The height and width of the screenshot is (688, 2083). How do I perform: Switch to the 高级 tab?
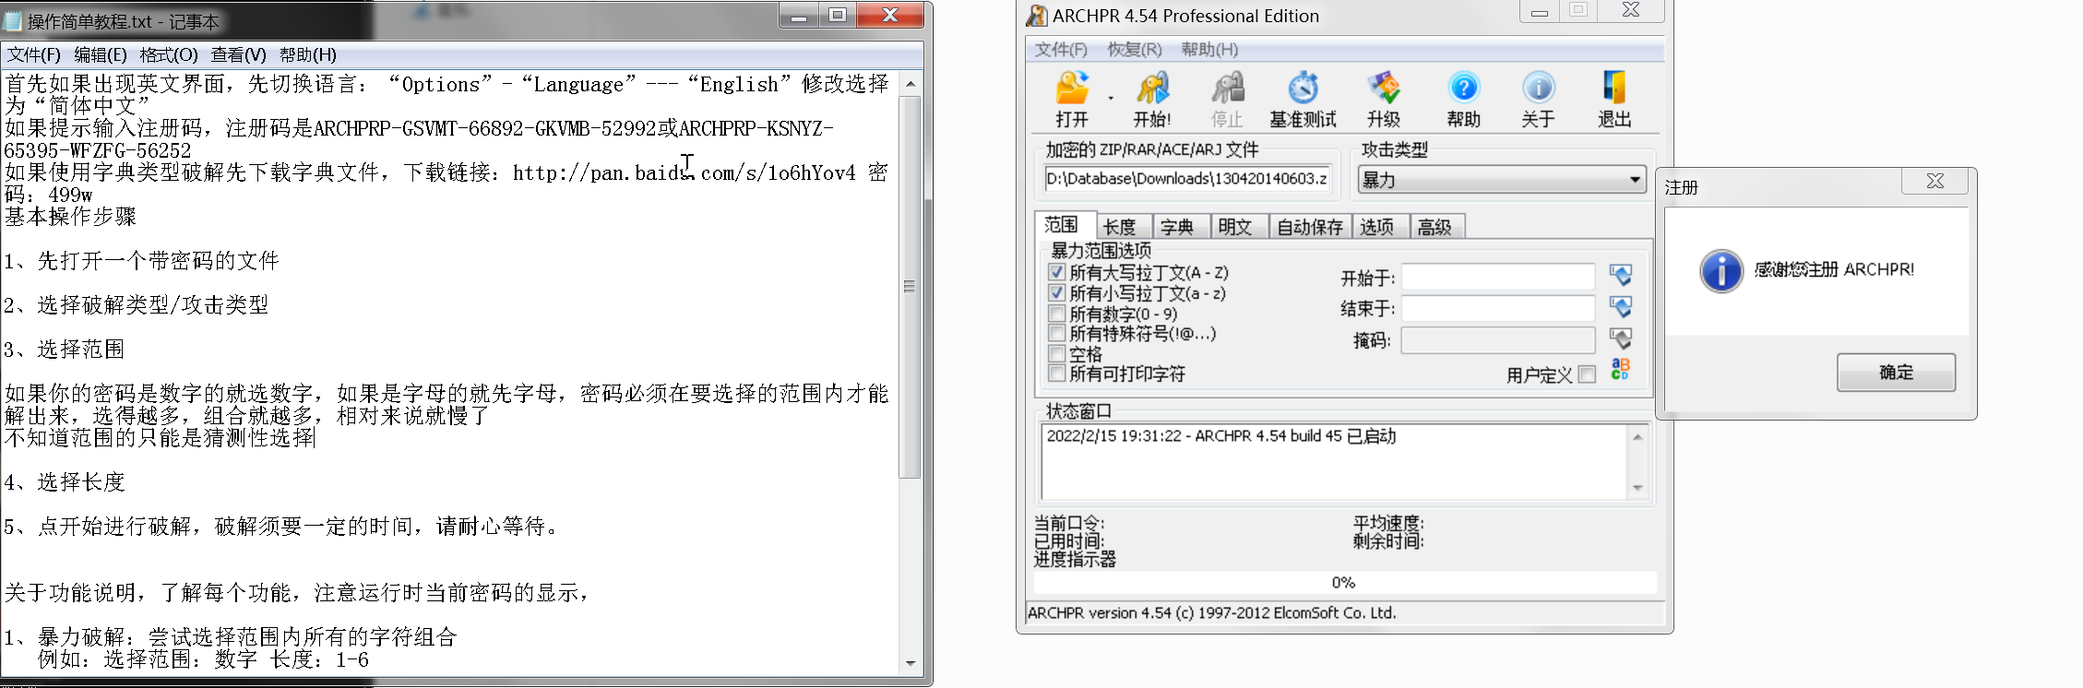point(1435,227)
